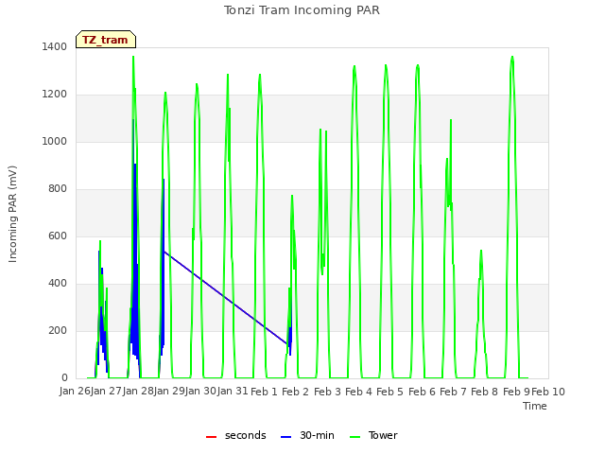Click the Feb 4 date tick label
This screenshot has width=605, height=454.
358,392
